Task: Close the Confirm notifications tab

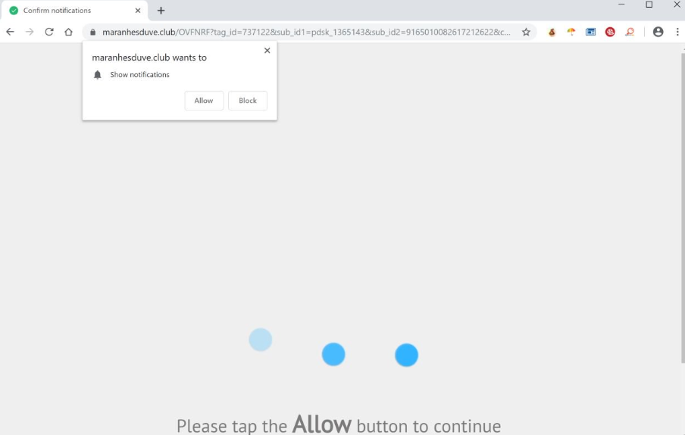Action: click(138, 11)
